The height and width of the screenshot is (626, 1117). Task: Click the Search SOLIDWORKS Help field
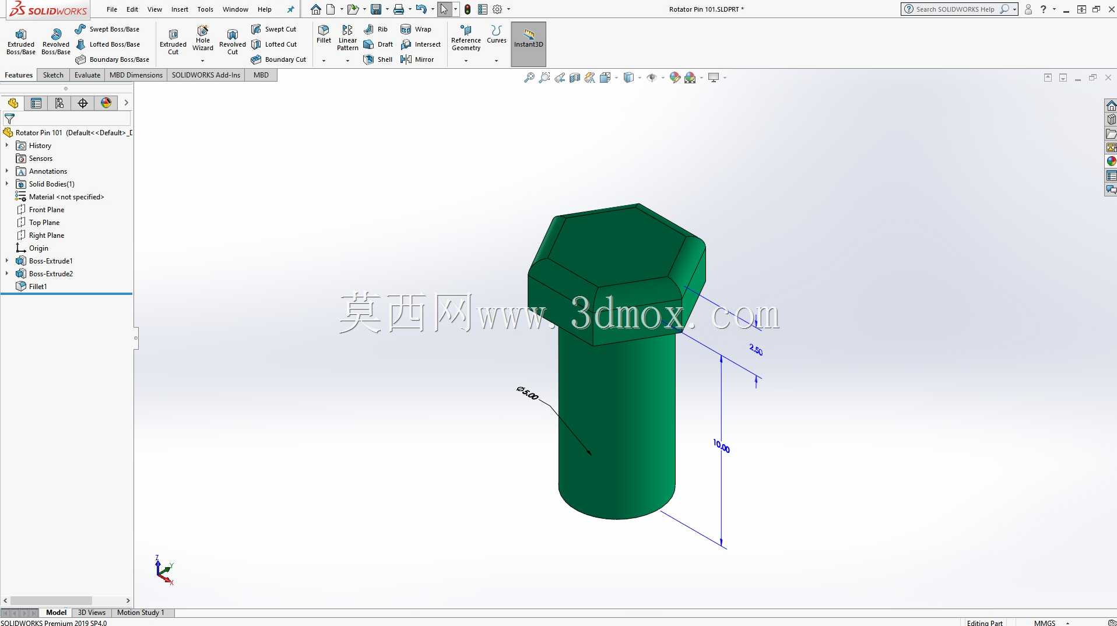click(x=955, y=9)
